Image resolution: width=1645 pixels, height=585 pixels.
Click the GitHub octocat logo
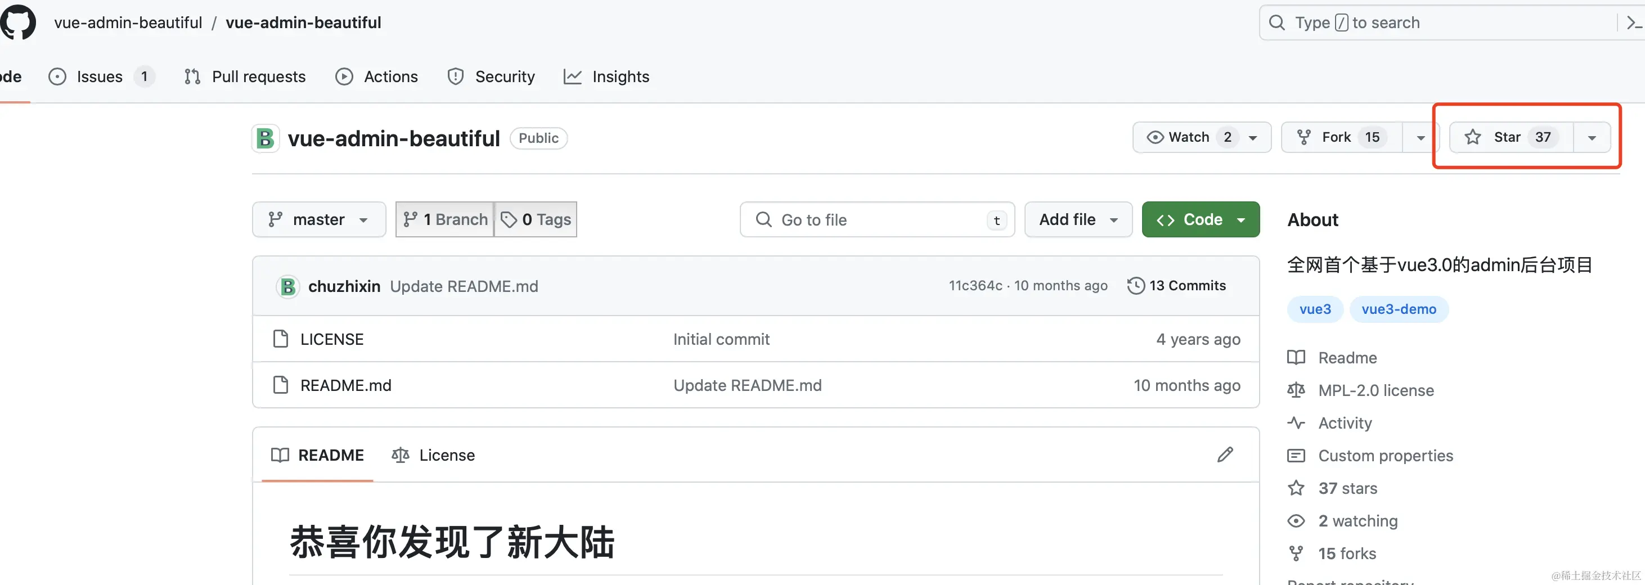click(19, 22)
